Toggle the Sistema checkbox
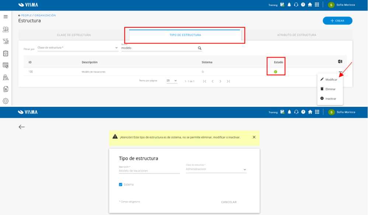This screenshot has width=368, height=215. coord(121,184)
